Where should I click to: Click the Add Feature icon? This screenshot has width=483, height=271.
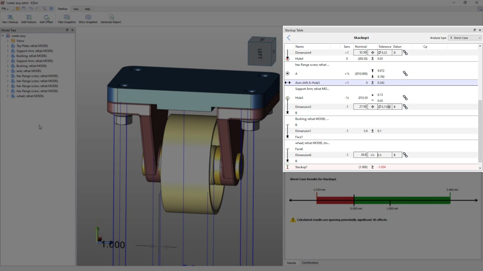29,18
